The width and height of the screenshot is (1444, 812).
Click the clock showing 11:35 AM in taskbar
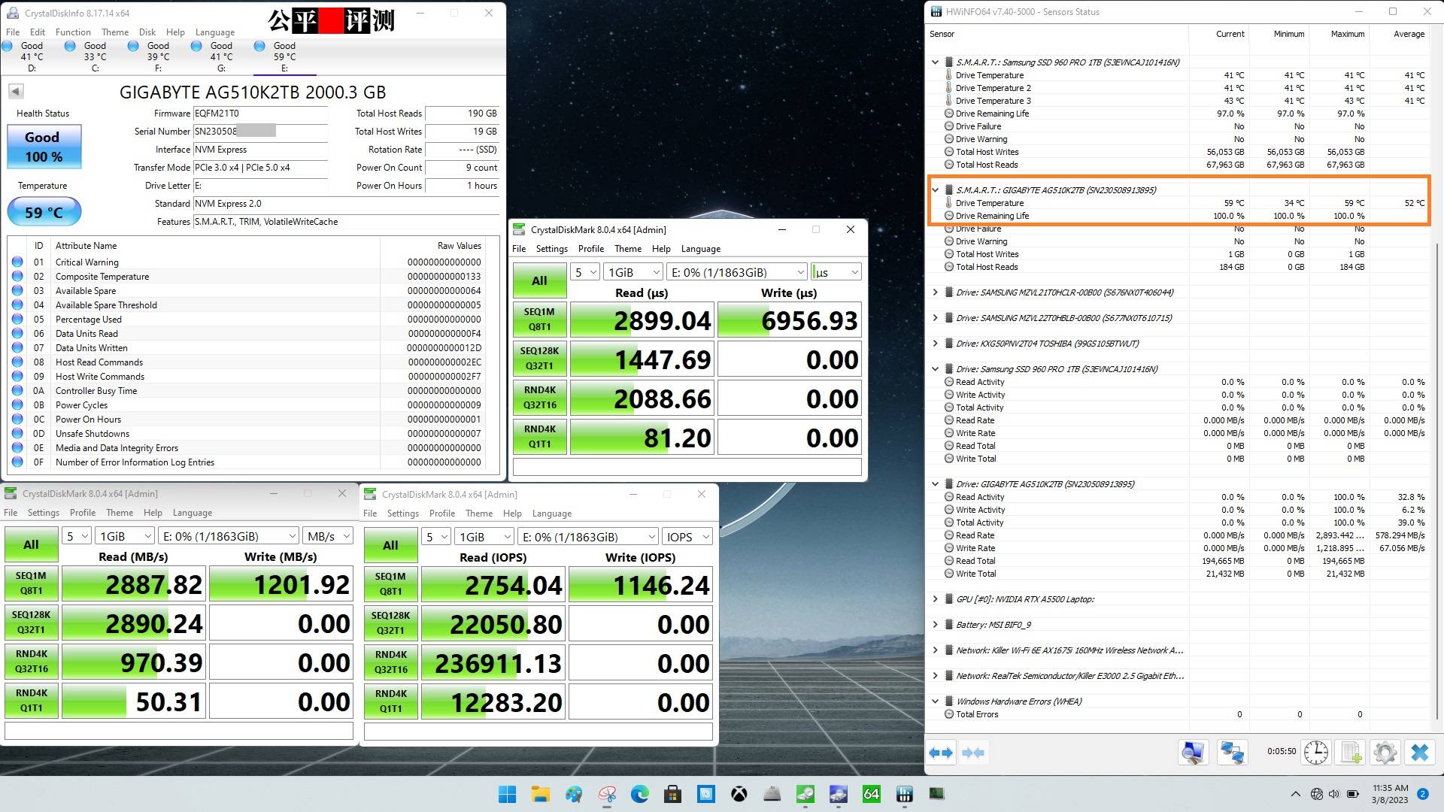click(x=1391, y=794)
